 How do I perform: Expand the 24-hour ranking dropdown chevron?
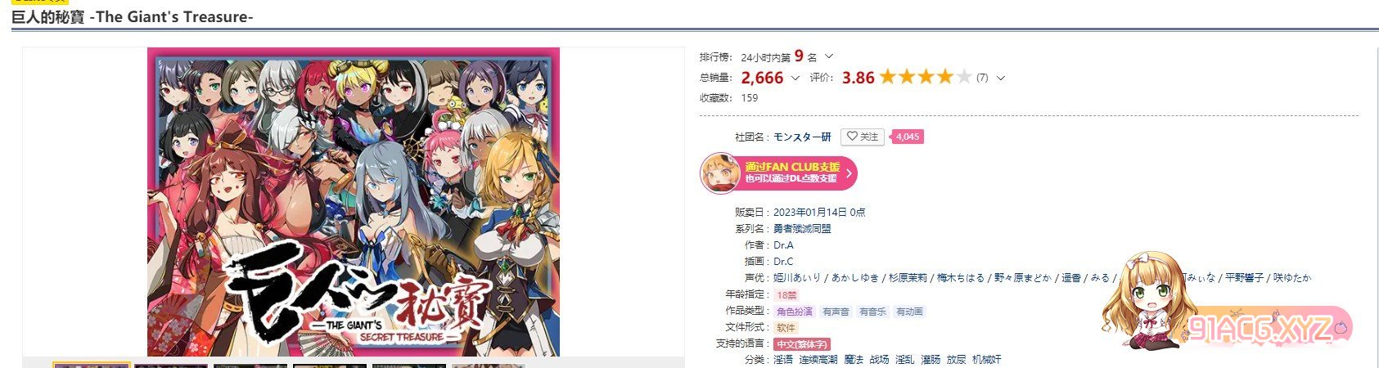point(829,56)
